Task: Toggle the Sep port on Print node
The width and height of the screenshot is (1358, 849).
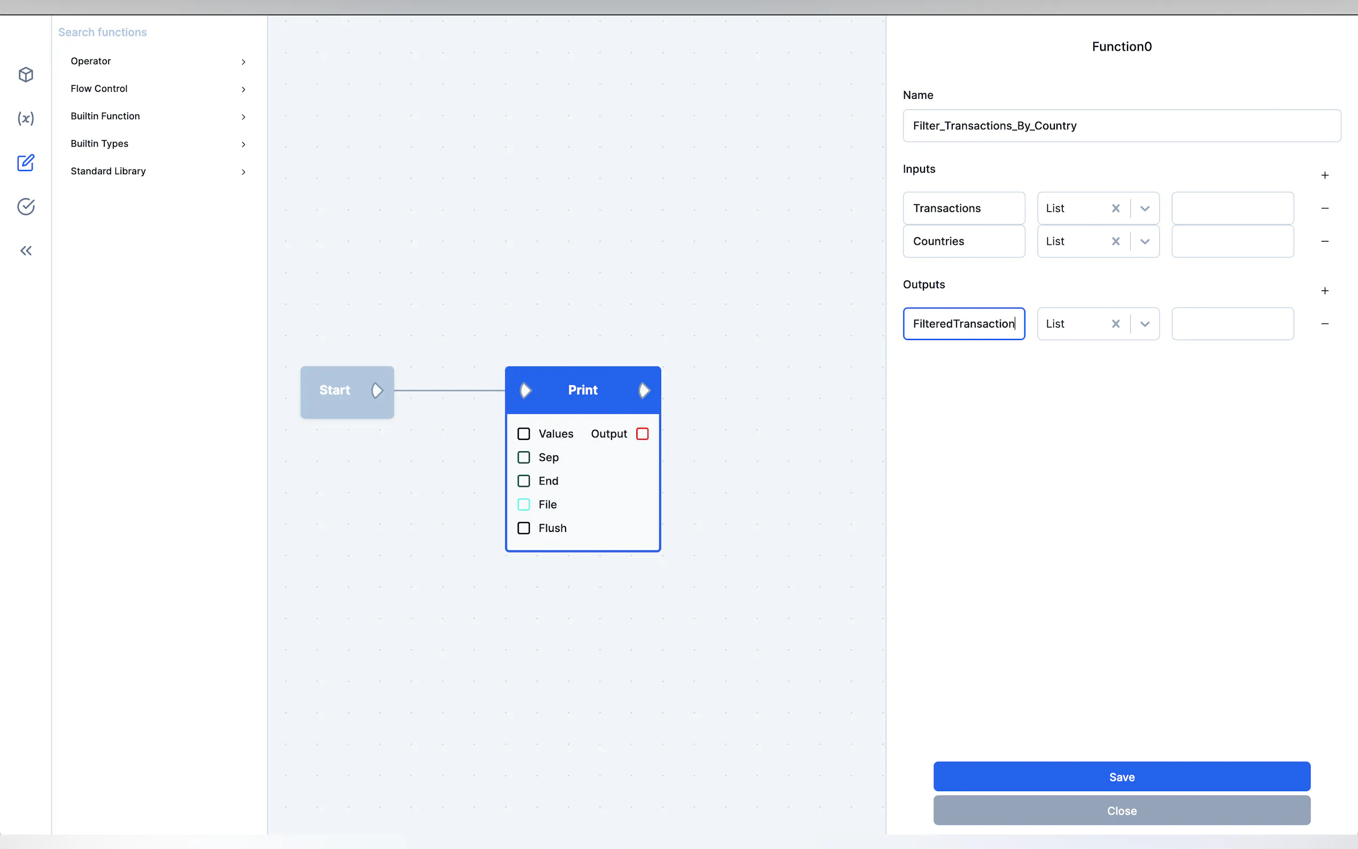Action: (523, 457)
